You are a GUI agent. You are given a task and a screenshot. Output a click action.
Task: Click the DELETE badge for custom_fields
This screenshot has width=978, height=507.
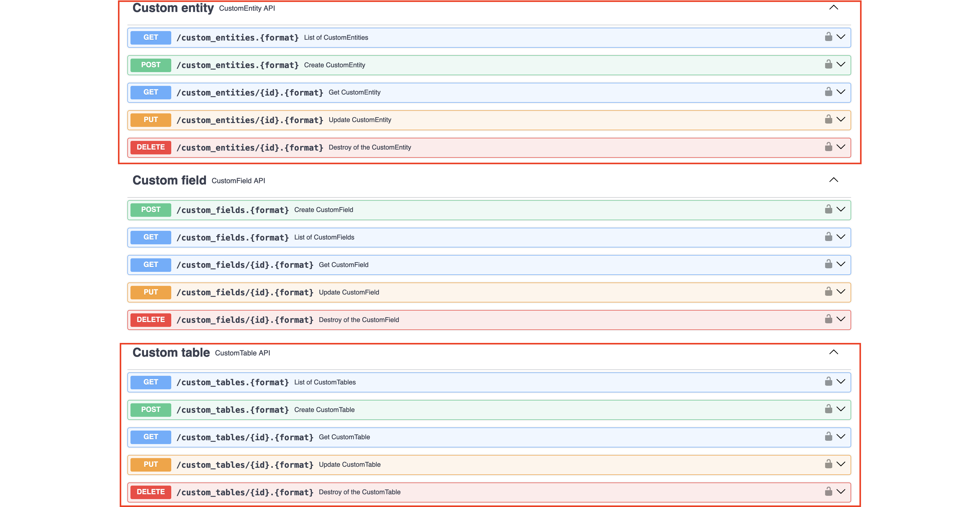(151, 319)
